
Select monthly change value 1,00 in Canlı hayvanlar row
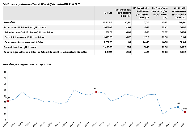click(129, 42)
